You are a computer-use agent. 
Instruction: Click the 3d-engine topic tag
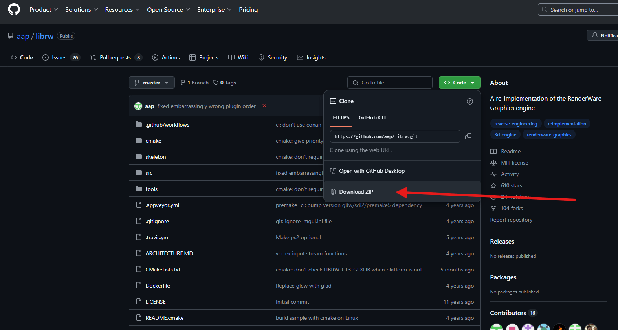(505, 135)
